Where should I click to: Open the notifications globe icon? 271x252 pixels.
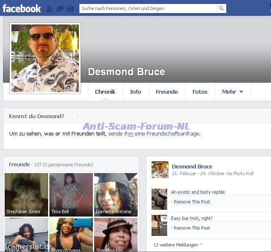(x=70, y=8)
